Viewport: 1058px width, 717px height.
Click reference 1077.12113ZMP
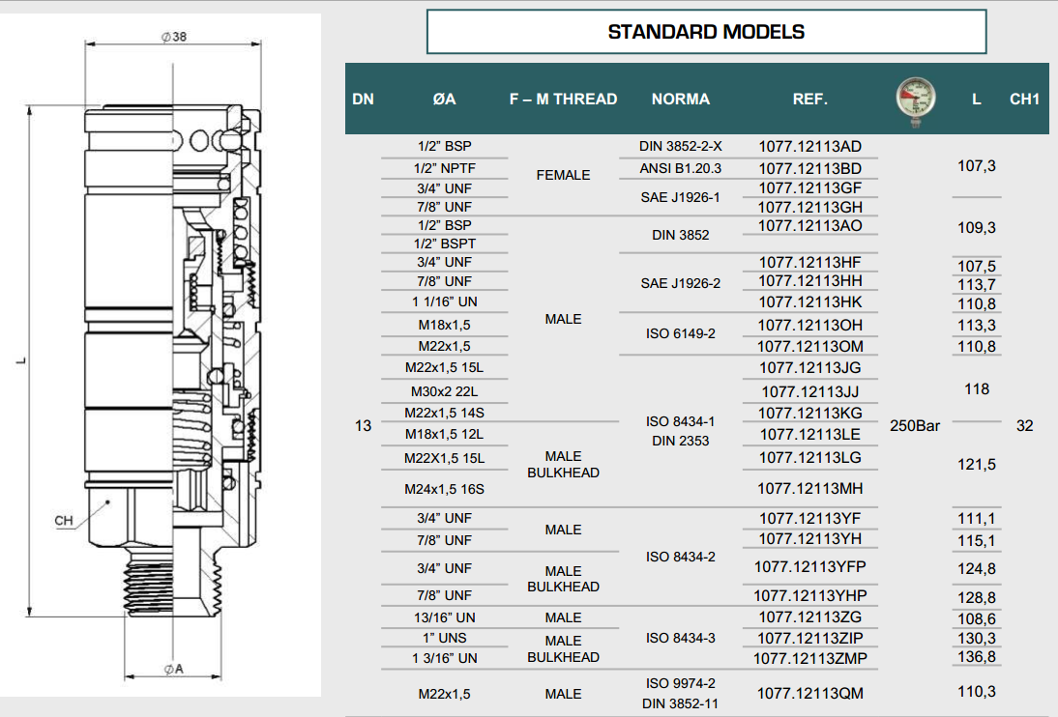tap(809, 658)
